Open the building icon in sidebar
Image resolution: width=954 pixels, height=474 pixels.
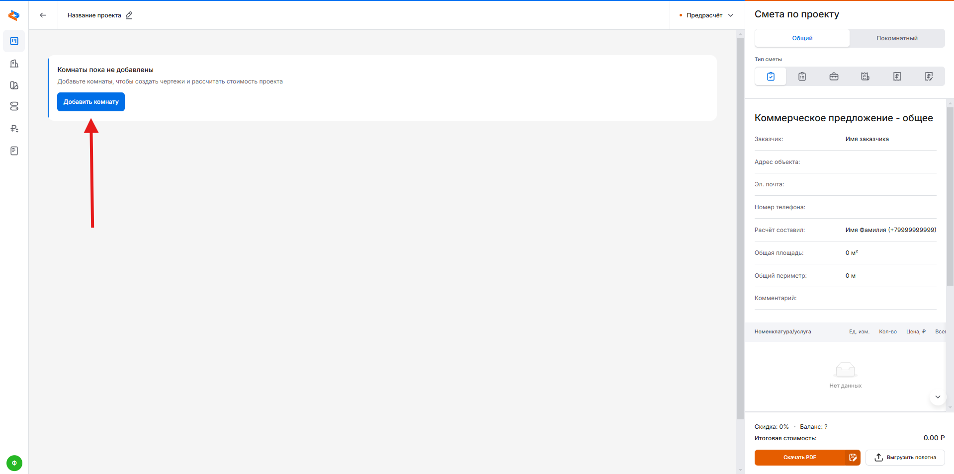pos(14,64)
